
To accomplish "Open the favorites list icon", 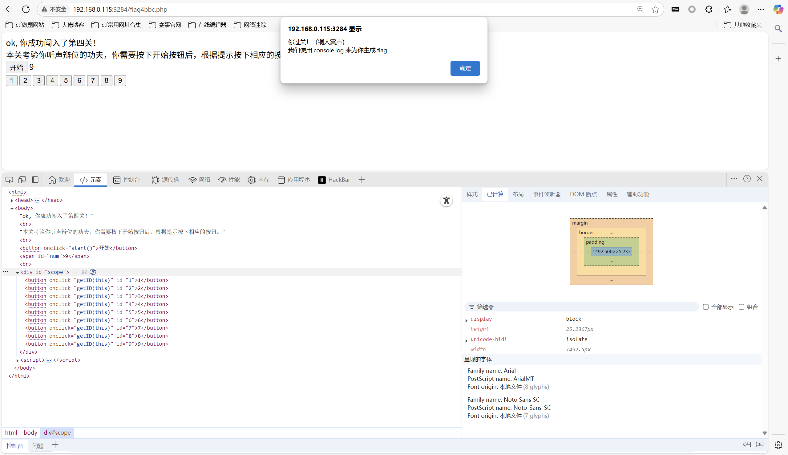I will tap(727, 9).
